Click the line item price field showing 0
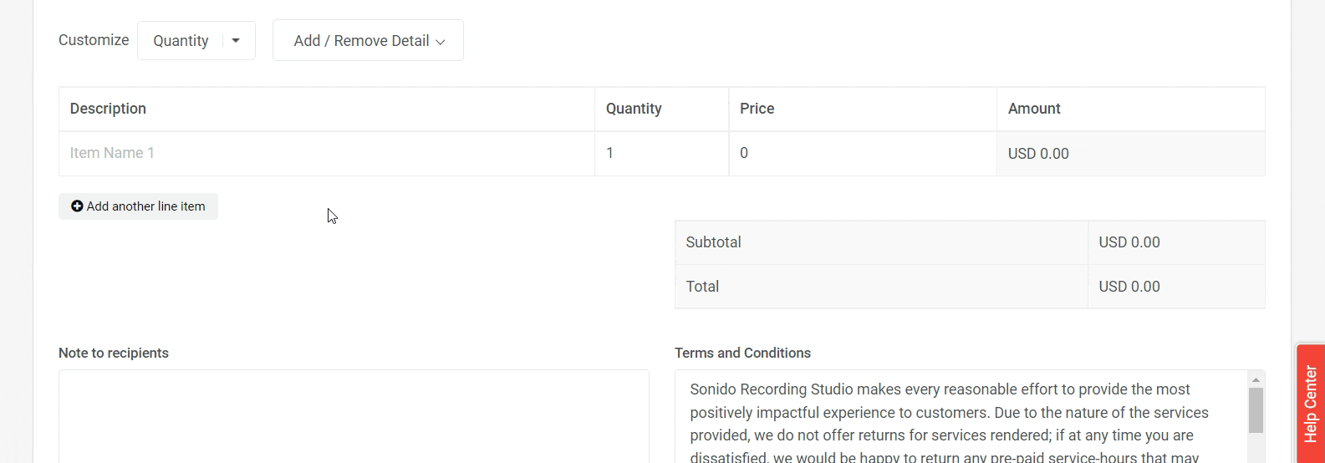1325x463 pixels. pyautogui.click(x=861, y=154)
